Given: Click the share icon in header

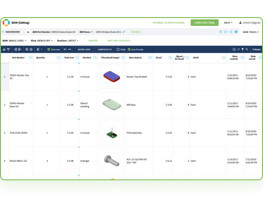Looking at the screenshot, I should point(231,31).
